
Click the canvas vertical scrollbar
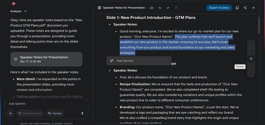click(259, 25)
